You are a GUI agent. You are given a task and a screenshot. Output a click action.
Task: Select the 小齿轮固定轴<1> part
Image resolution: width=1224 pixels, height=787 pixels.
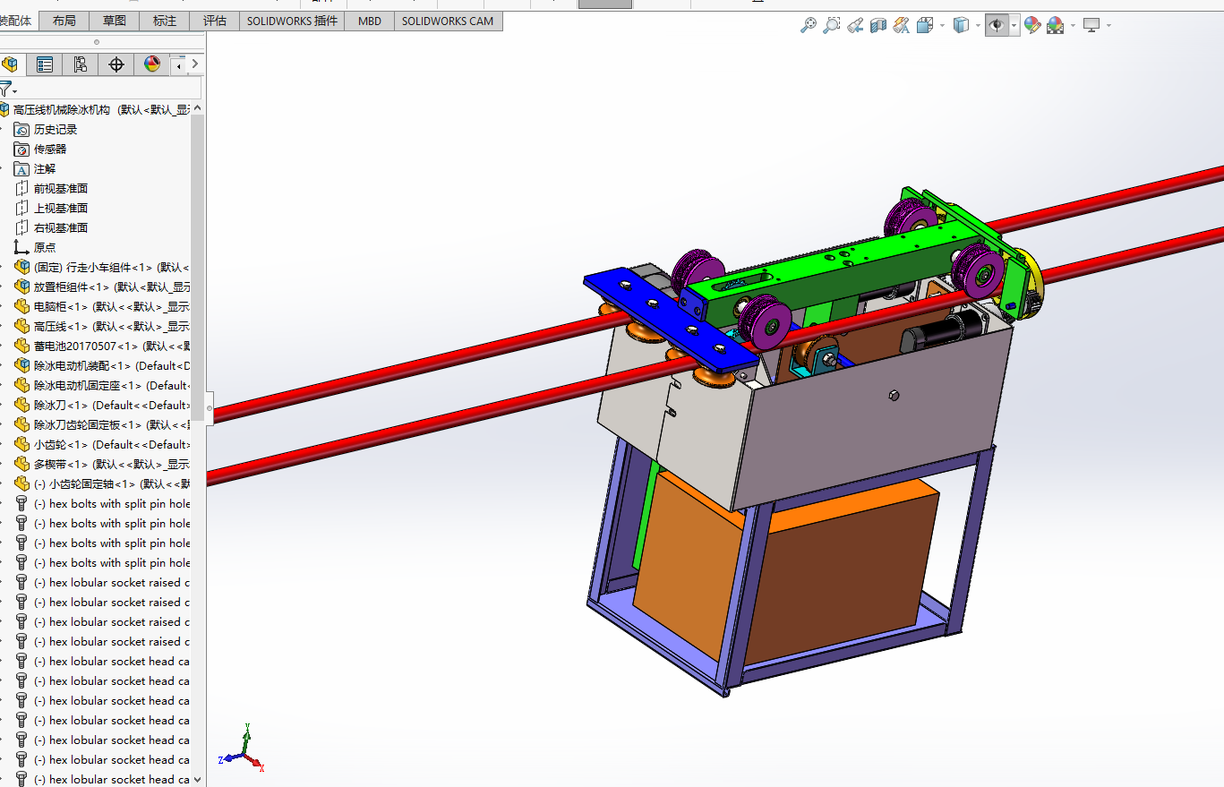102,483
